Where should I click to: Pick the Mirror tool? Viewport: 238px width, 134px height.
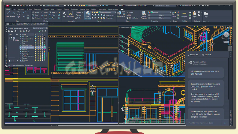pos(44,15)
